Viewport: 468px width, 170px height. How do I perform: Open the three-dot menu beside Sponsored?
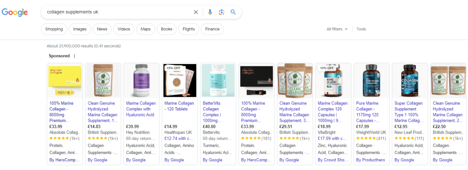tap(74, 56)
